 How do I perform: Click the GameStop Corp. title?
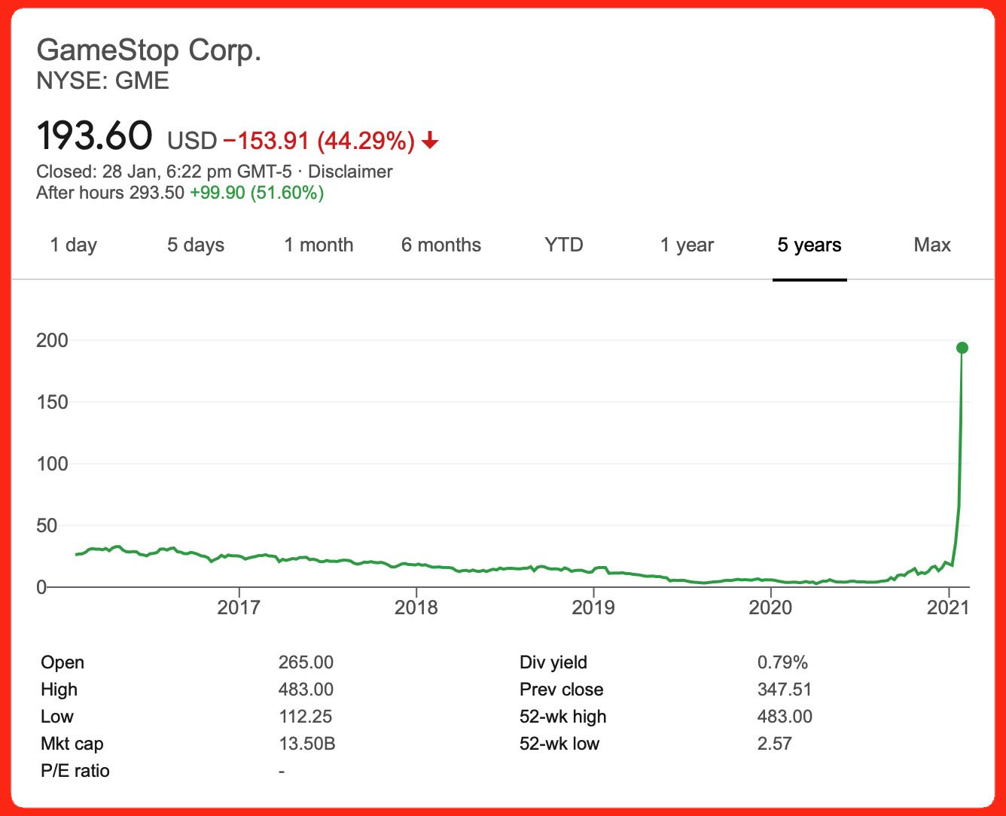pos(149,50)
